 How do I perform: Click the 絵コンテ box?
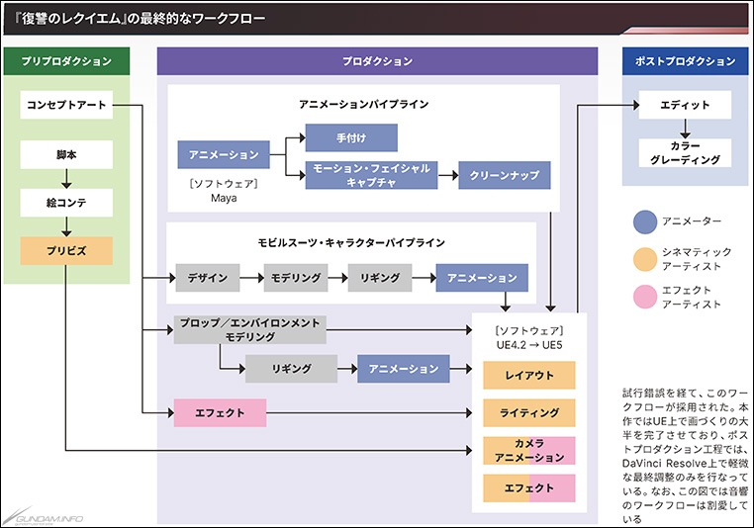click(x=66, y=203)
